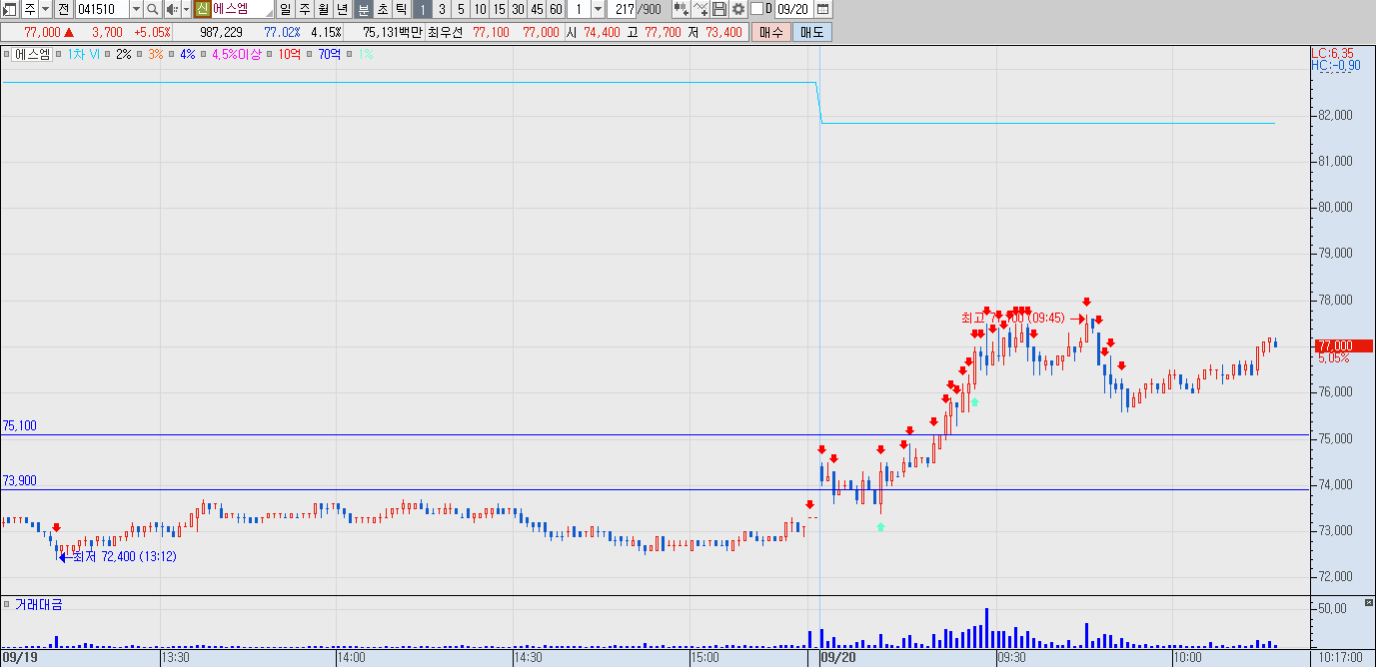
Task: Open the dropdown arrow beside 주
Action: (45, 9)
